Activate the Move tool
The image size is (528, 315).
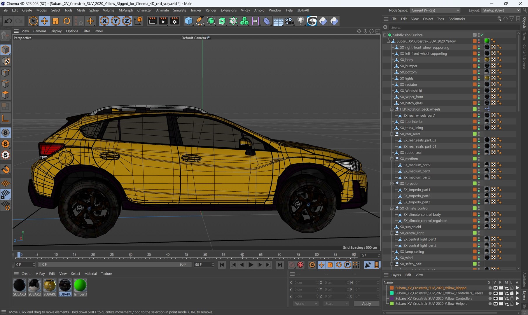point(44,21)
